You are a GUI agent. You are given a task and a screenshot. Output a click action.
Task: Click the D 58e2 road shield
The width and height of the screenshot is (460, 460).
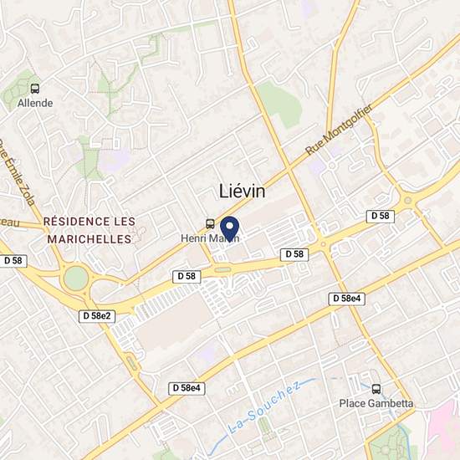tap(97, 316)
